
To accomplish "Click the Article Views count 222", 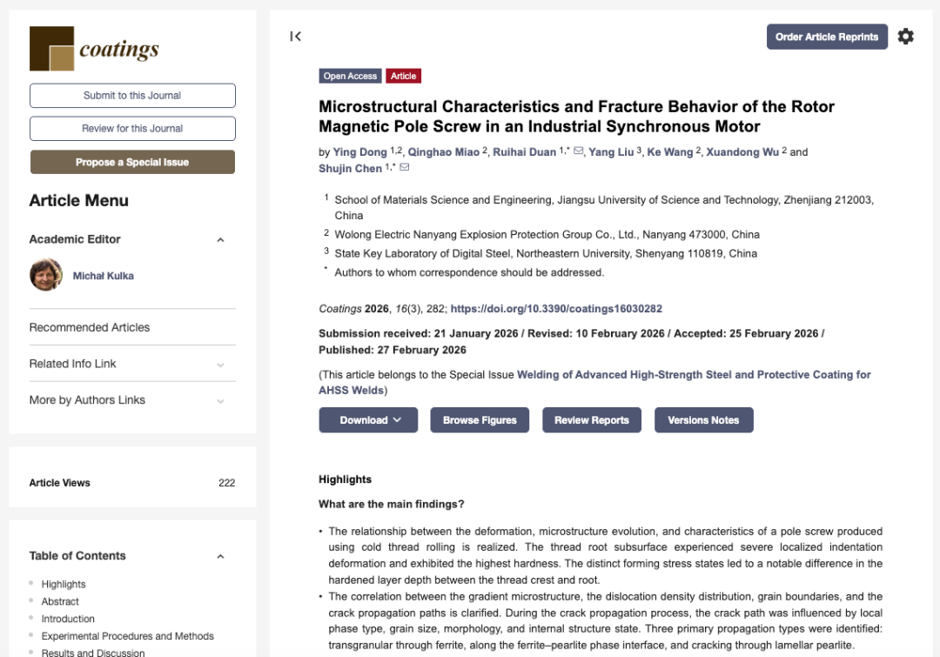I will click(x=226, y=483).
